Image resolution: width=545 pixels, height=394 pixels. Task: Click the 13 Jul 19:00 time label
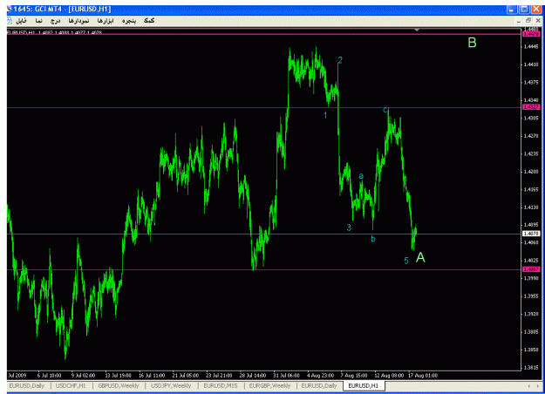click(x=119, y=375)
